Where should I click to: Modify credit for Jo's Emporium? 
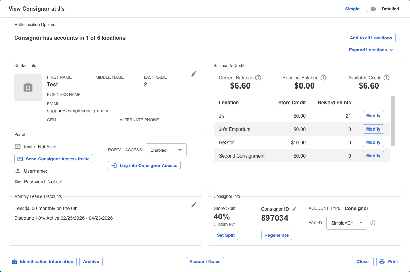[x=373, y=129]
